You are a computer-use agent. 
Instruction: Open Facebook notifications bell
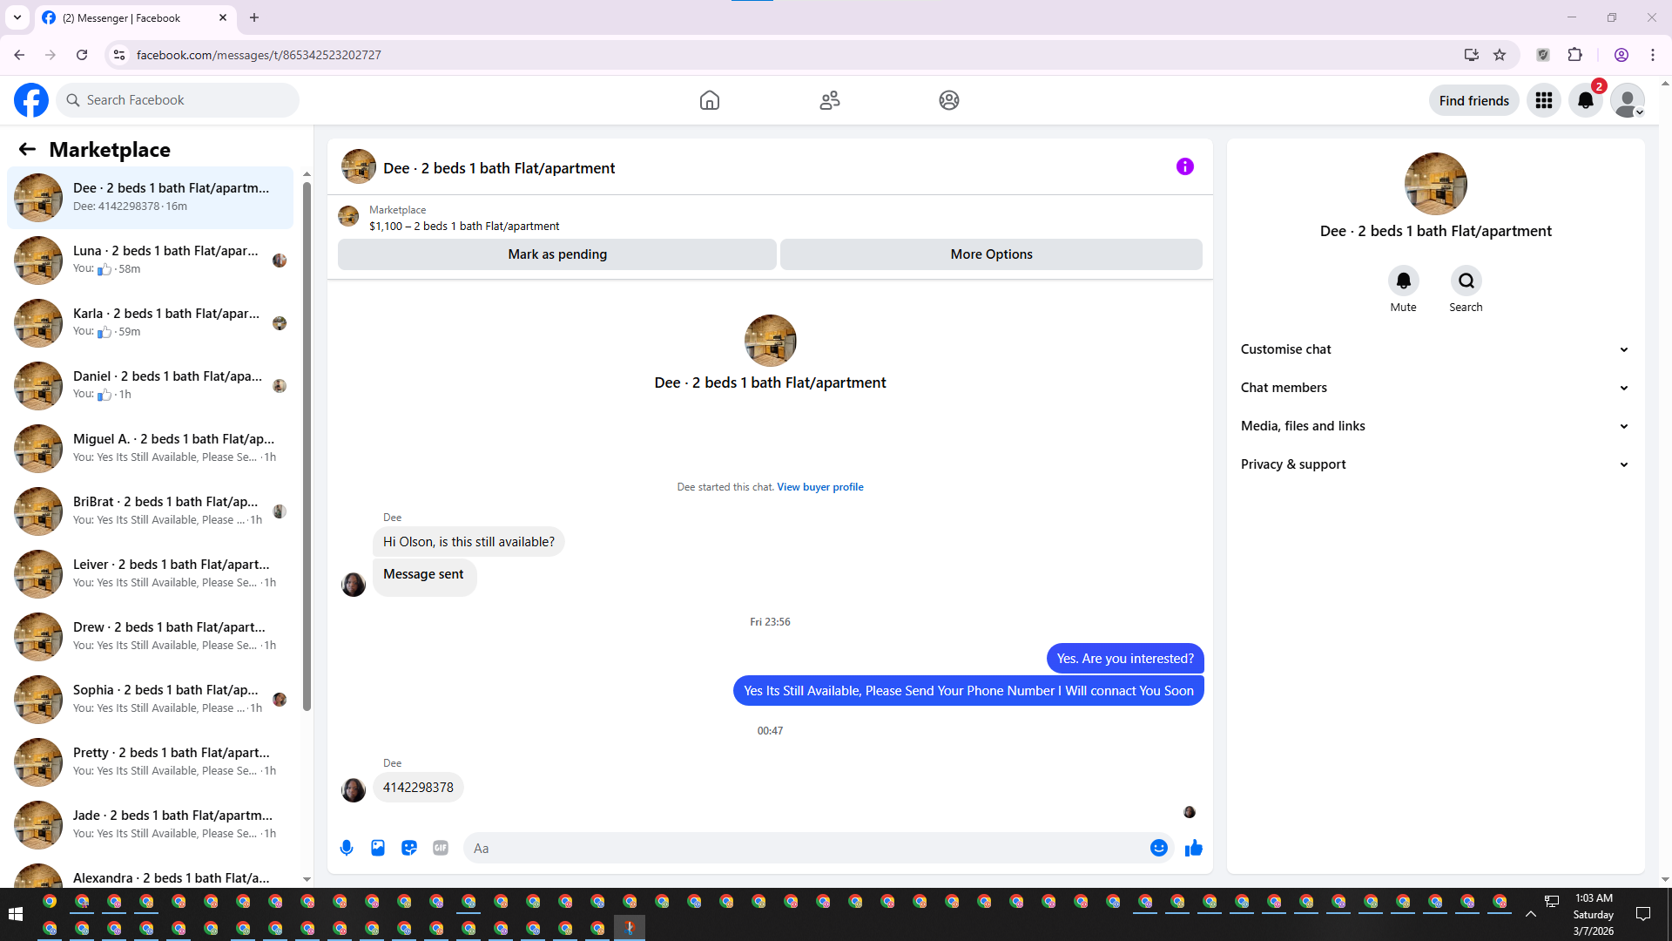pos(1586,100)
